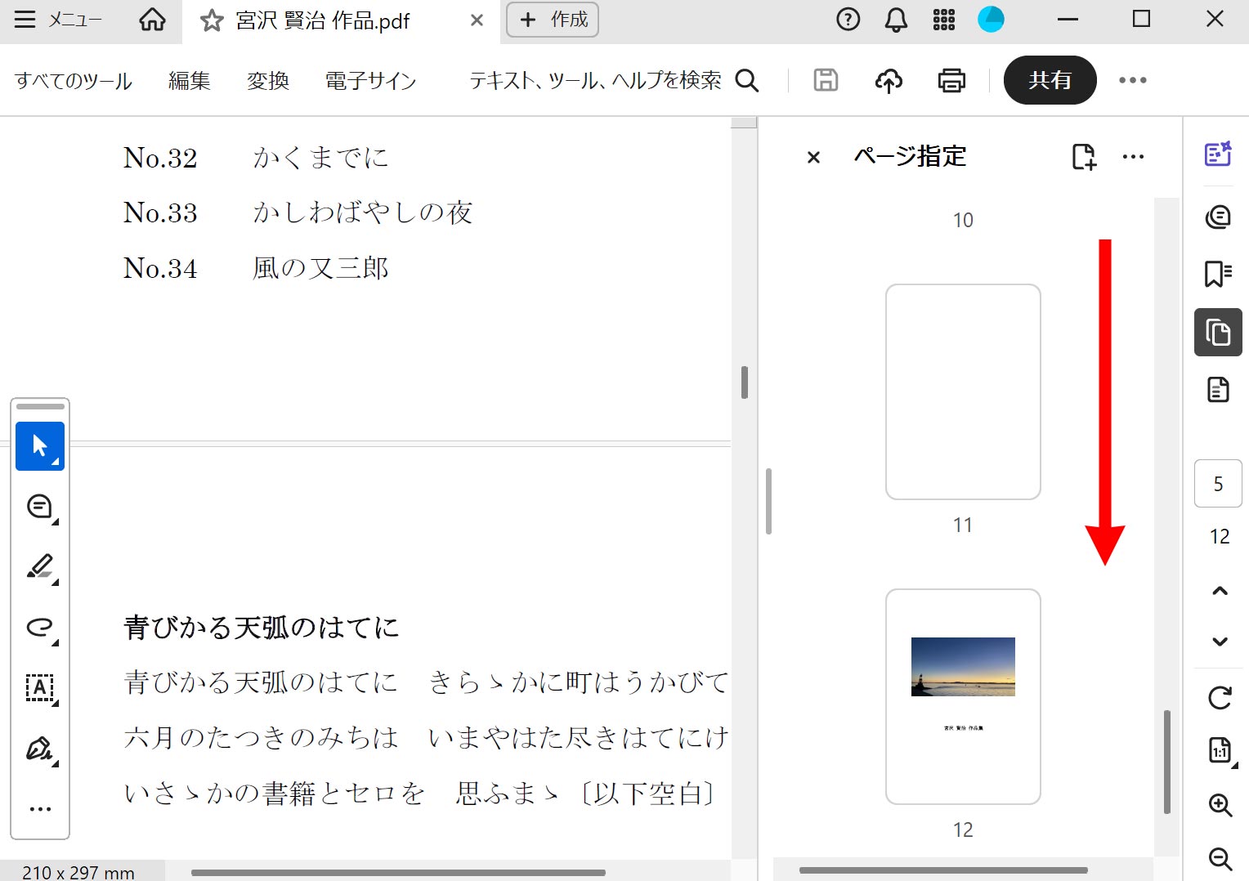Print the PDF document

(x=951, y=80)
